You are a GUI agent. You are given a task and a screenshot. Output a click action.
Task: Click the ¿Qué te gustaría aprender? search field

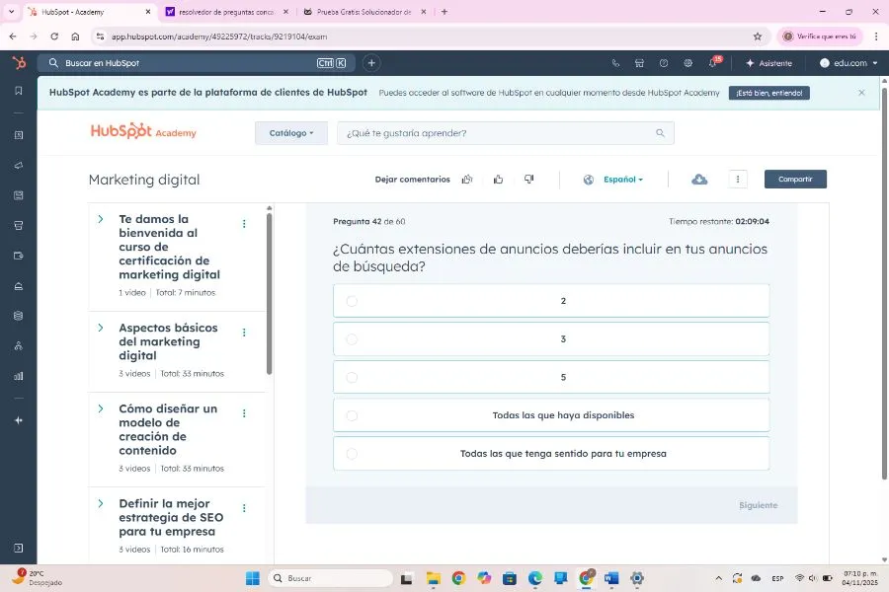click(505, 133)
